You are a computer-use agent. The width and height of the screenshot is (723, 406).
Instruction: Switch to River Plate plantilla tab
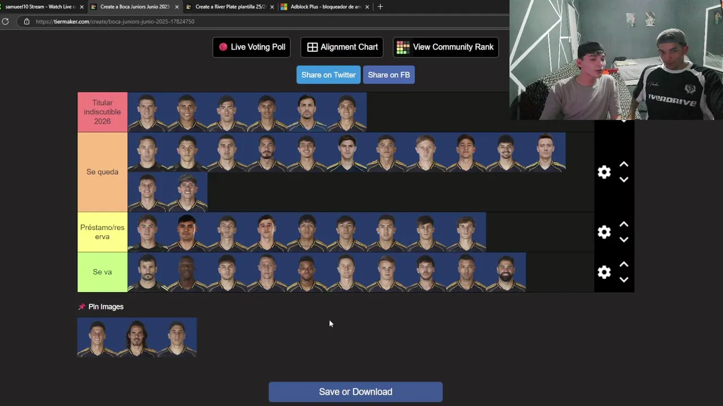[x=230, y=7]
